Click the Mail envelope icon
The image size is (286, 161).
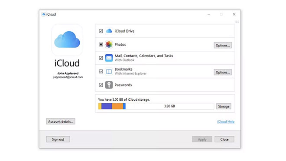109,58
